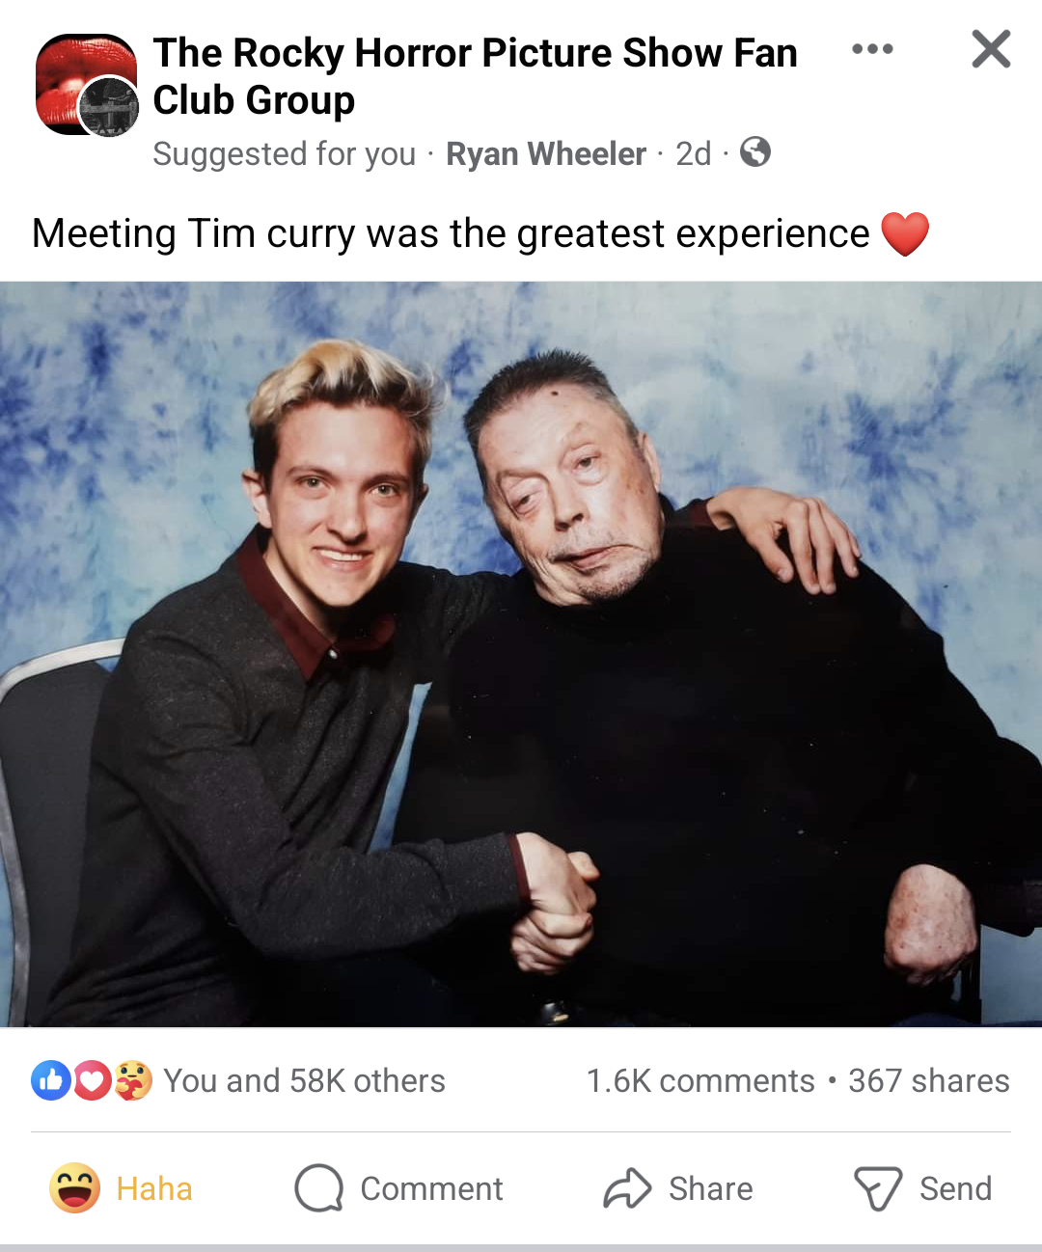
Task: Click the Share button label
Action: (x=711, y=1188)
